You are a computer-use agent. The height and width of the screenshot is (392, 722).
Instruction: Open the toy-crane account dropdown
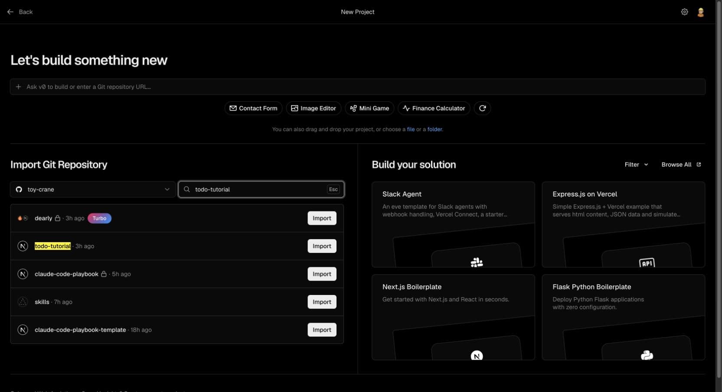(x=93, y=189)
